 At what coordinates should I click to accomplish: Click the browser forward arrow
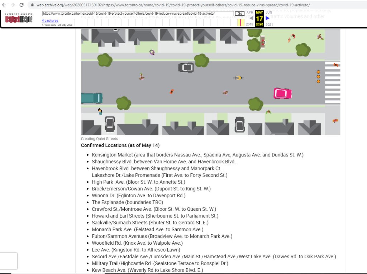tap(13, 5)
